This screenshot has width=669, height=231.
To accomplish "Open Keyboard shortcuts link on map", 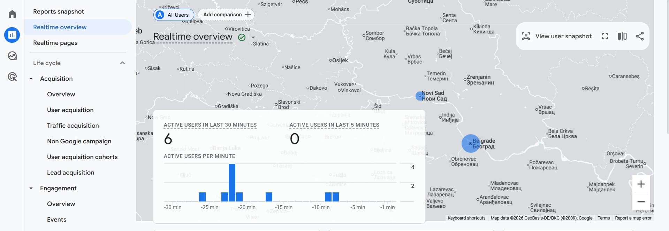I will pyautogui.click(x=466, y=218).
